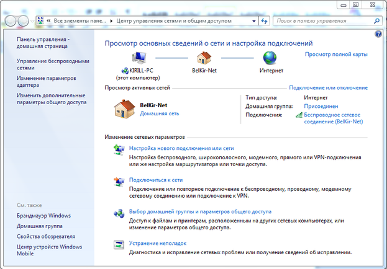
Task: Open Панель управления - домашняя страница
Action: click(x=43, y=43)
